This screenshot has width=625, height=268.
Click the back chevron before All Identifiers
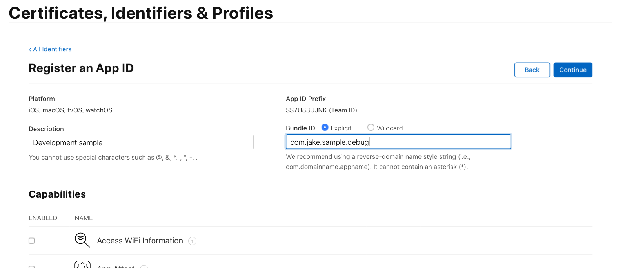30,49
